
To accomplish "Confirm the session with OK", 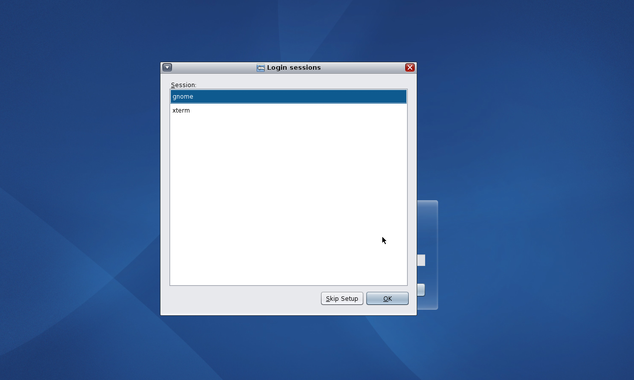I will pyautogui.click(x=387, y=298).
